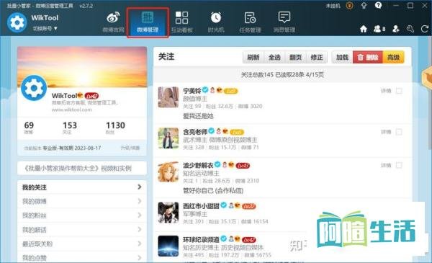The width and height of the screenshot is (432, 263).
Task: Click the 翻页 button
Action: click(295, 58)
